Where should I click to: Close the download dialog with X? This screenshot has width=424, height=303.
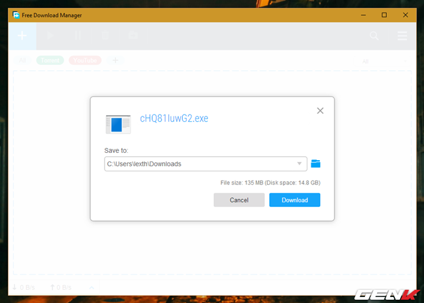[320, 110]
